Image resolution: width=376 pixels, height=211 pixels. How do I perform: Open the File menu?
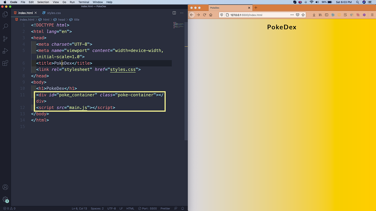click(23, 2)
